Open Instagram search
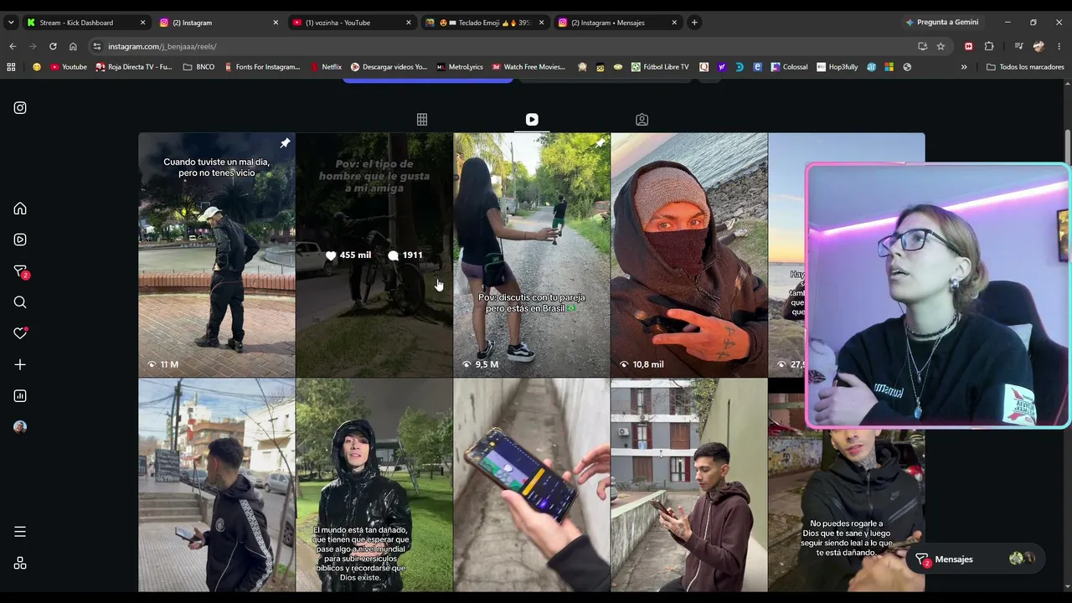This screenshot has width=1072, height=603. [x=20, y=302]
